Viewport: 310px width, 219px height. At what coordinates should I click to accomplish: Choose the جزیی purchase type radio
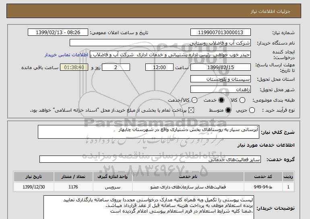point(252,110)
